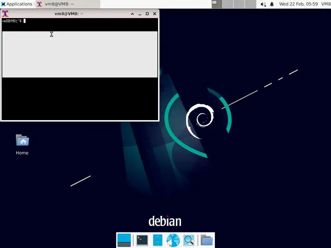Open the clock showing Wed 22 Feb
331x248 pixels.
298,4
